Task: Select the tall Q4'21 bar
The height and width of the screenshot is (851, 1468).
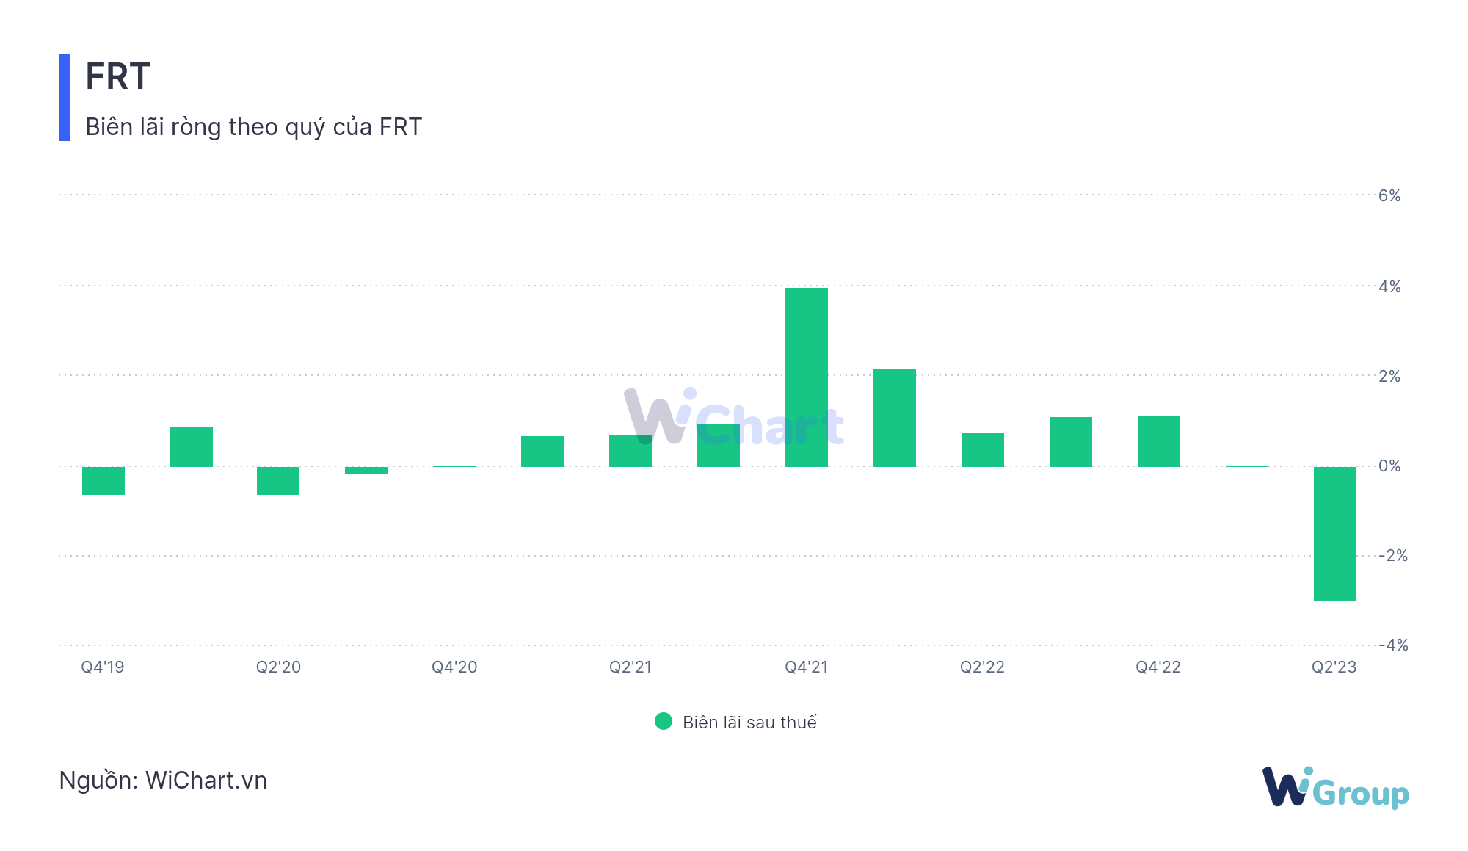Action: click(x=807, y=377)
